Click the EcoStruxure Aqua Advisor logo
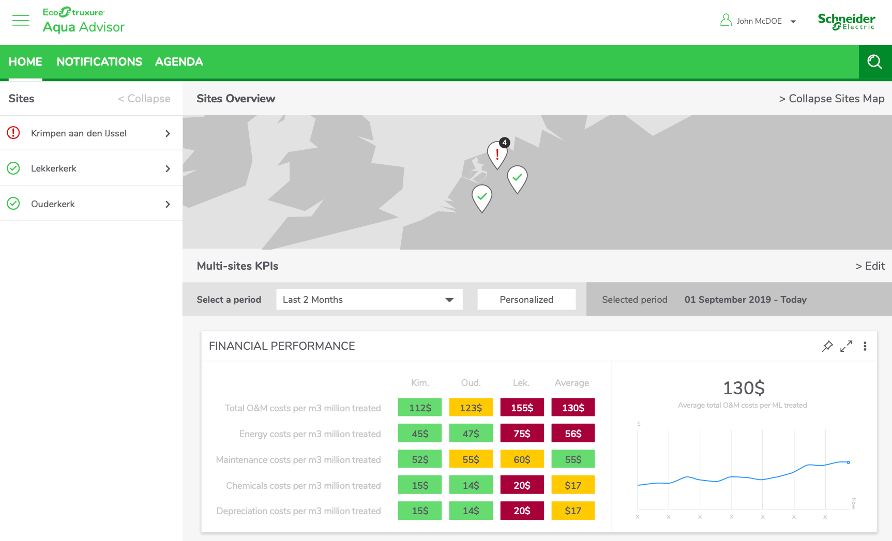The image size is (892, 541). tap(83, 20)
